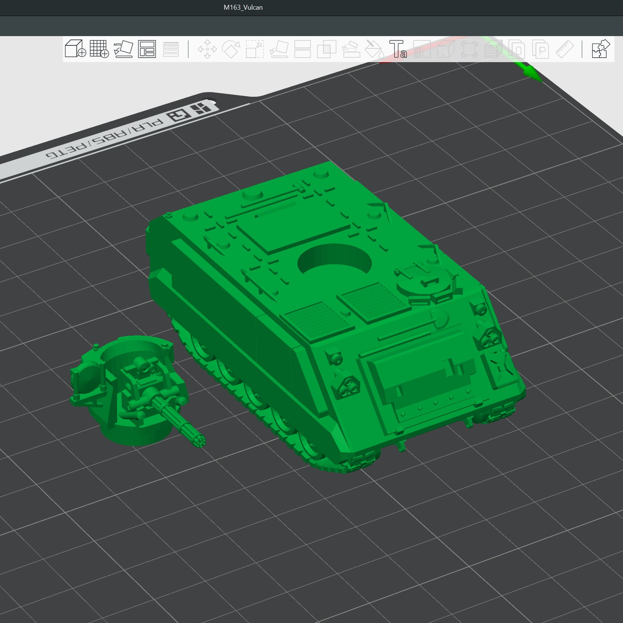This screenshot has width=623, height=623.
Task: Arrange all objects on the plate
Action: 147,49
